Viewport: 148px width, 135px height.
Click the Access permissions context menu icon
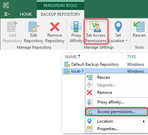point(89,112)
